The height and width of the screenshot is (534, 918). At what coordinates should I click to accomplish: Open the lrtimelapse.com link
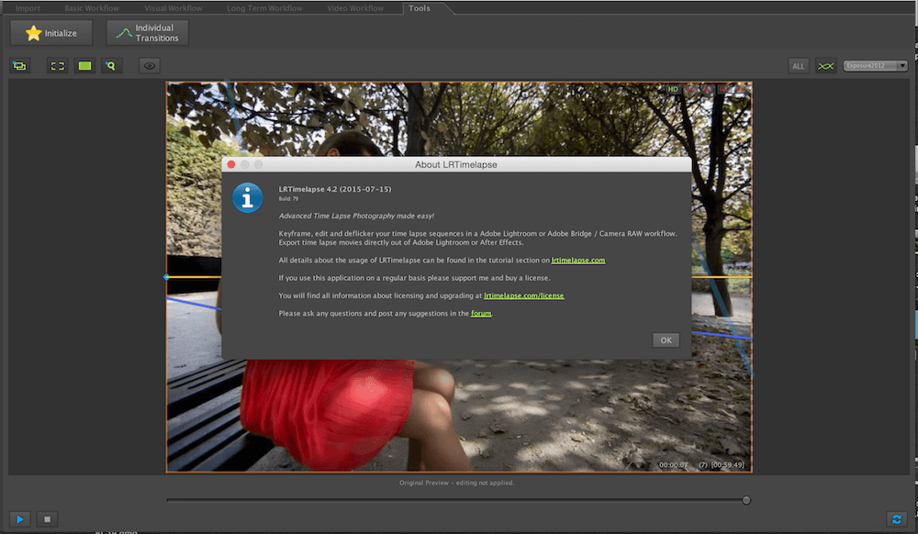tap(577, 261)
